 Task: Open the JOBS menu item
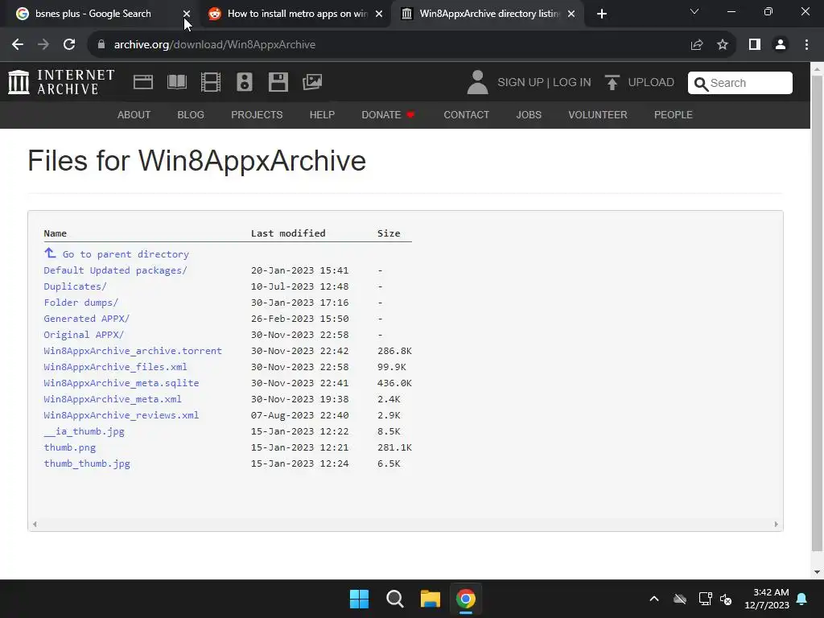pyautogui.click(x=529, y=114)
